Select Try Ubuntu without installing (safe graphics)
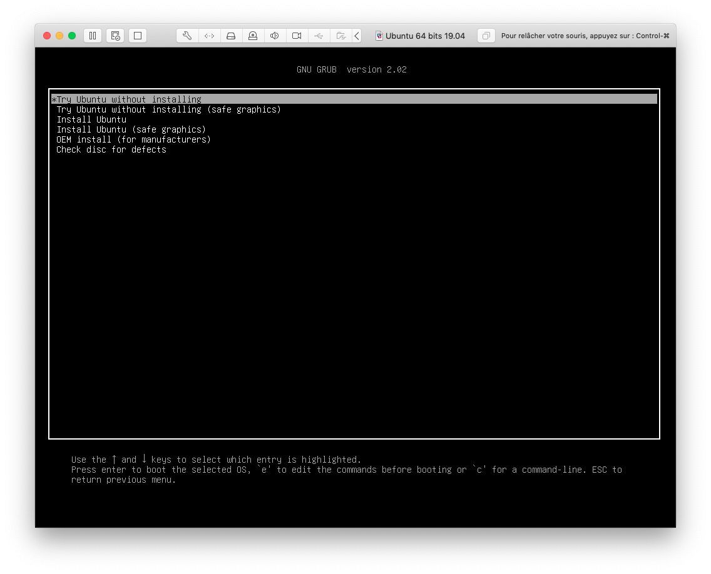The width and height of the screenshot is (711, 574). coord(168,109)
